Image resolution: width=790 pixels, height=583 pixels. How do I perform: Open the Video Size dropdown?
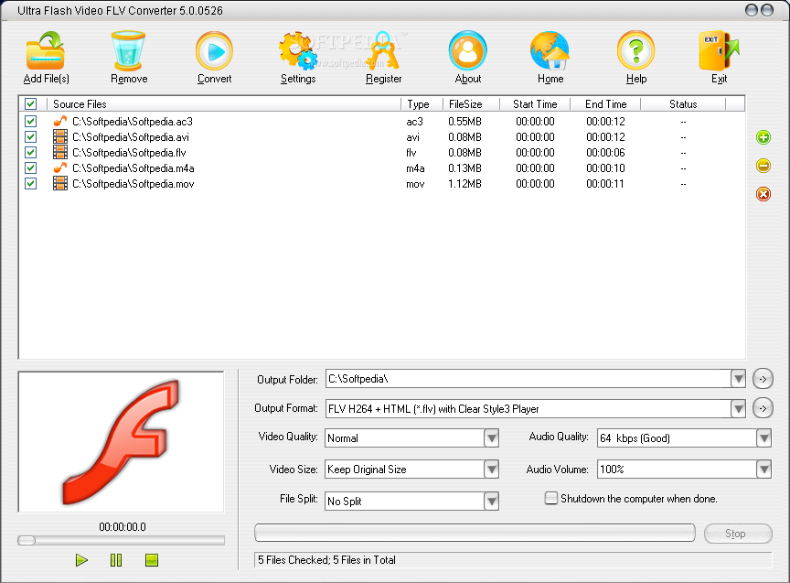tap(491, 470)
